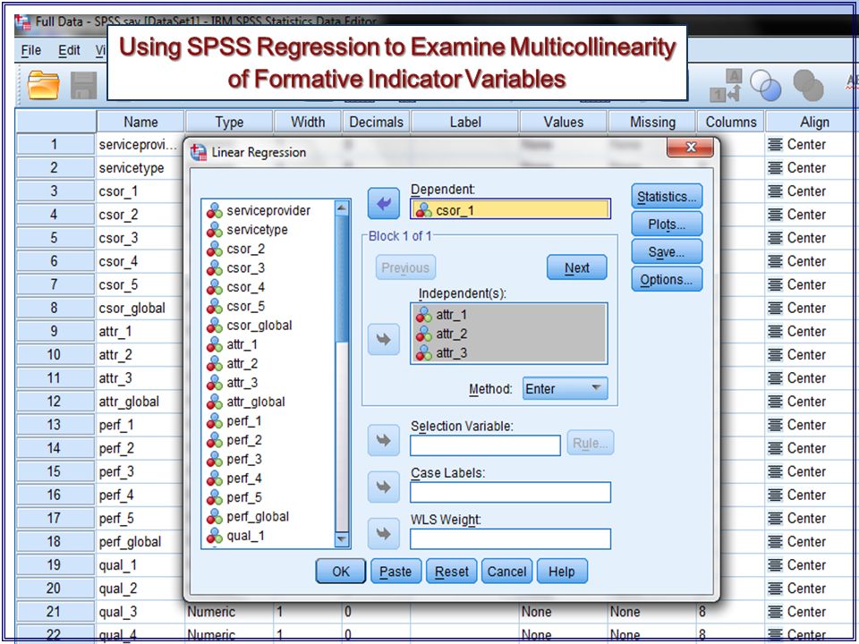Click the Next block button

pyautogui.click(x=576, y=267)
